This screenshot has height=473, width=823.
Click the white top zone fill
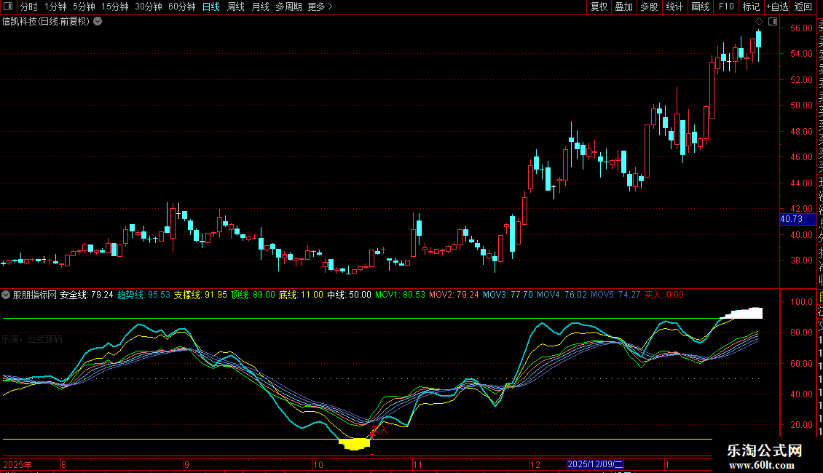click(745, 314)
